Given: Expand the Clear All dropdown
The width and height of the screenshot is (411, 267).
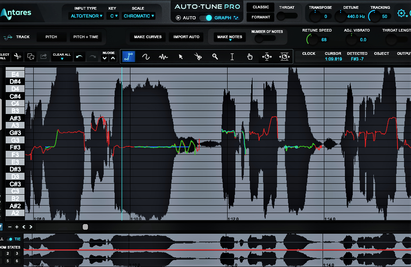Looking at the screenshot, I should pyautogui.click(x=62, y=57).
